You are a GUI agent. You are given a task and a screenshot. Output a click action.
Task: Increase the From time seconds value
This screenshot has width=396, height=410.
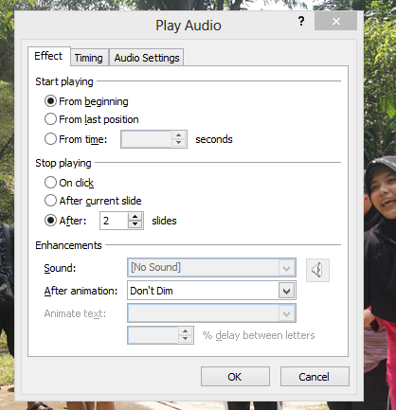coord(178,135)
